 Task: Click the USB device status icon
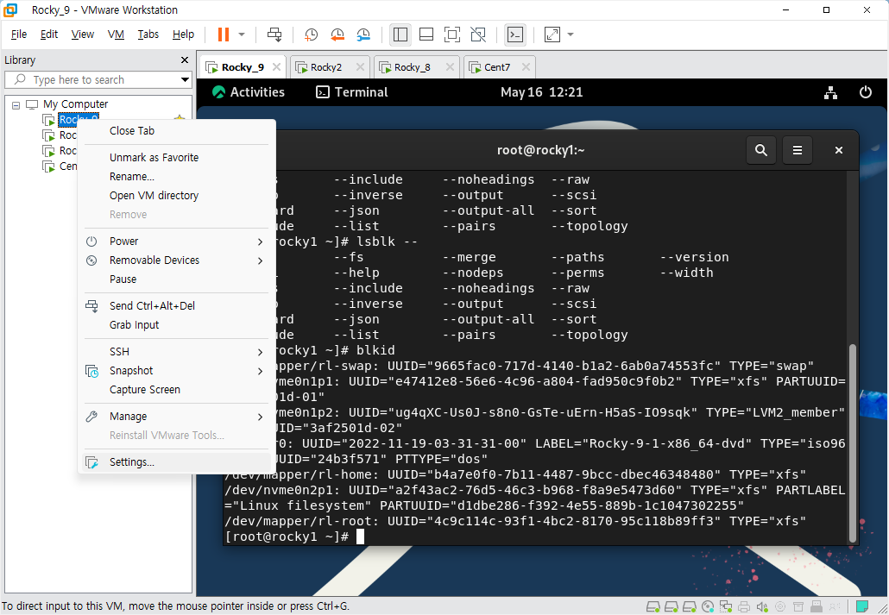click(x=816, y=607)
